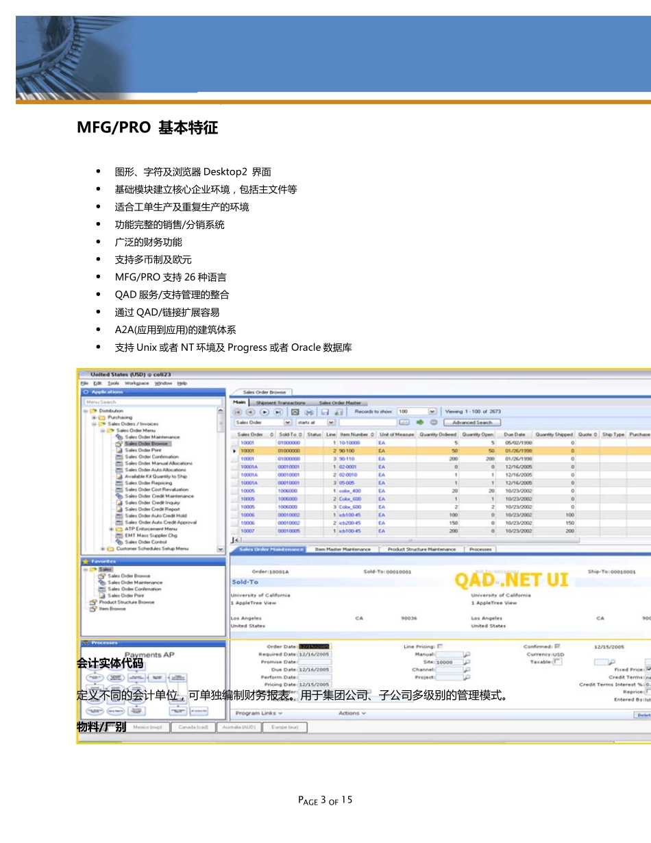The image size is (651, 843).
Task: Click Site field lookup magnifier icon
Action: [x=467, y=662]
